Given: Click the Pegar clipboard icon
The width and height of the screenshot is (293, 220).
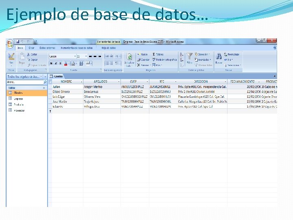Looking at the screenshot, I should (22, 56).
